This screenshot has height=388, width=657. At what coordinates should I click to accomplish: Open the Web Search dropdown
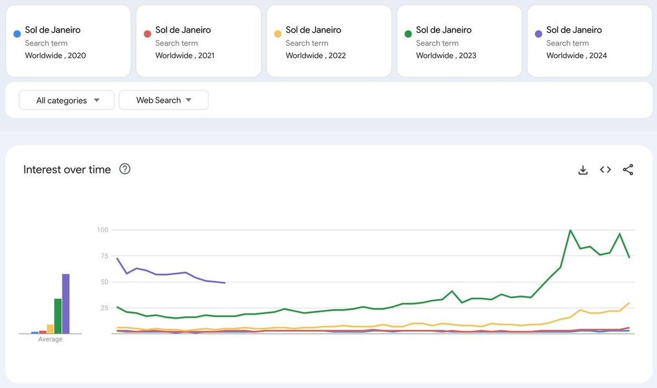164,100
